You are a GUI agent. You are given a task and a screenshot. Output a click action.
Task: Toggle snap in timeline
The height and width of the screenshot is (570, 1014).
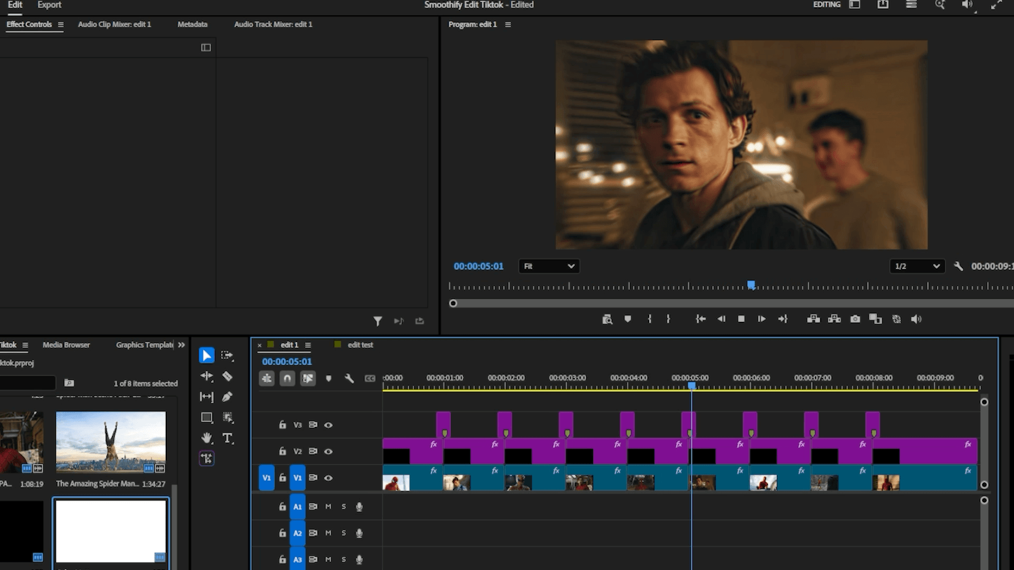pyautogui.click(x=287, y=378)
